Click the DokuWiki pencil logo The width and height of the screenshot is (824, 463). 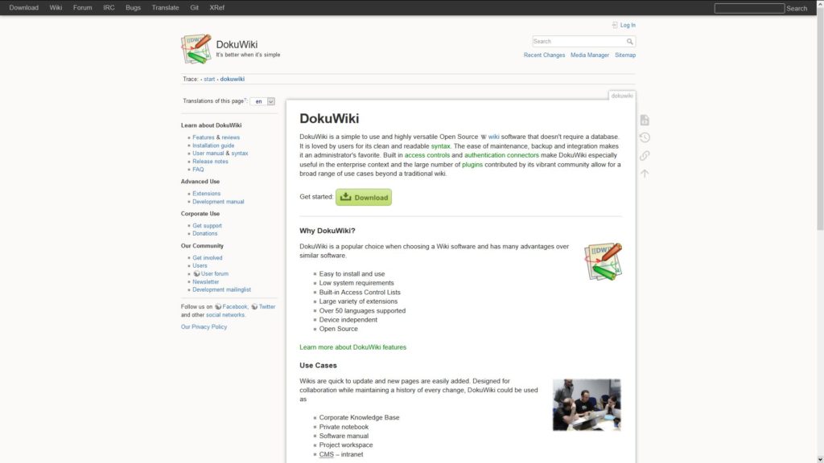point(196,48)
